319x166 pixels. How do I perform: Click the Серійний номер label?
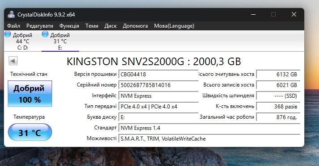pos(97,85)
